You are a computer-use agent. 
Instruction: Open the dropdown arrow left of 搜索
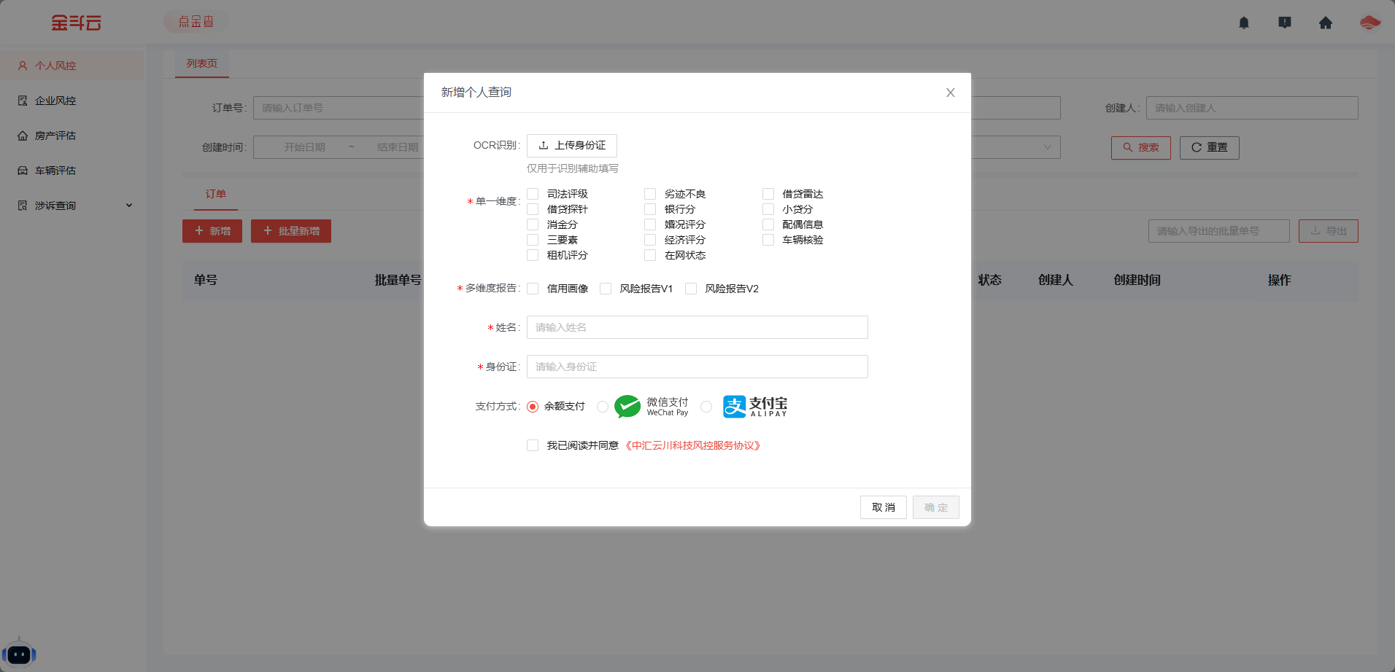pos(1048,147)
